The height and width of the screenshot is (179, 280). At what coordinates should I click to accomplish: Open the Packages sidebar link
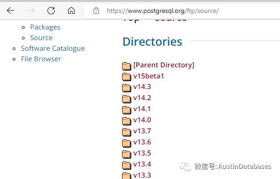click(x=45, y=27)
